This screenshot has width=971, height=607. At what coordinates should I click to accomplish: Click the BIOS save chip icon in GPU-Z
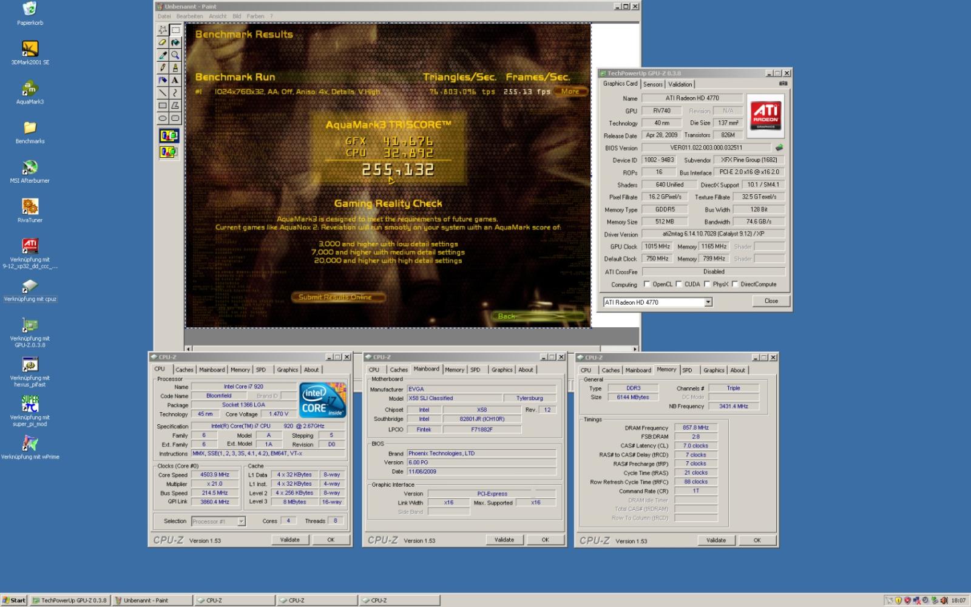click(779, 148)
